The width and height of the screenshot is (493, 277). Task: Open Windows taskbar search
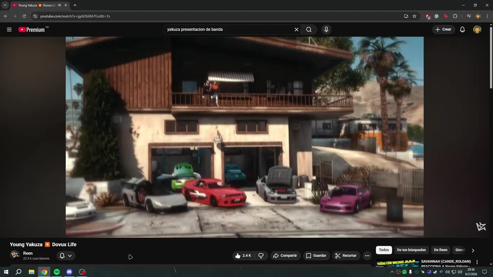click(18, 272)
